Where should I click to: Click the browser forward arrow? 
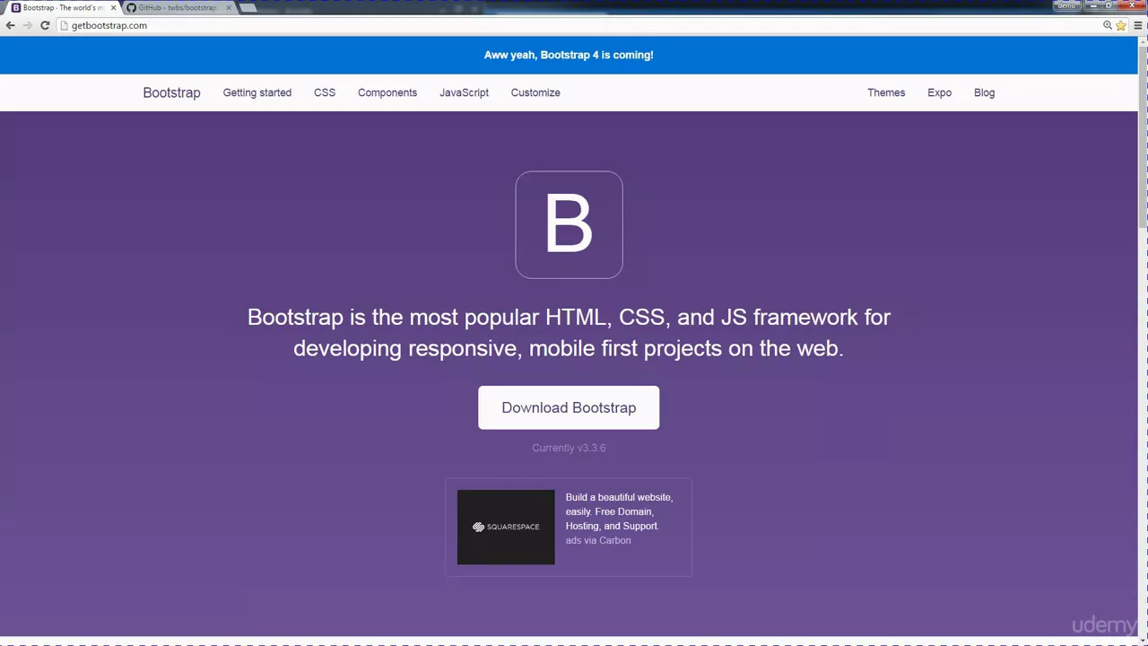[27, 25]
